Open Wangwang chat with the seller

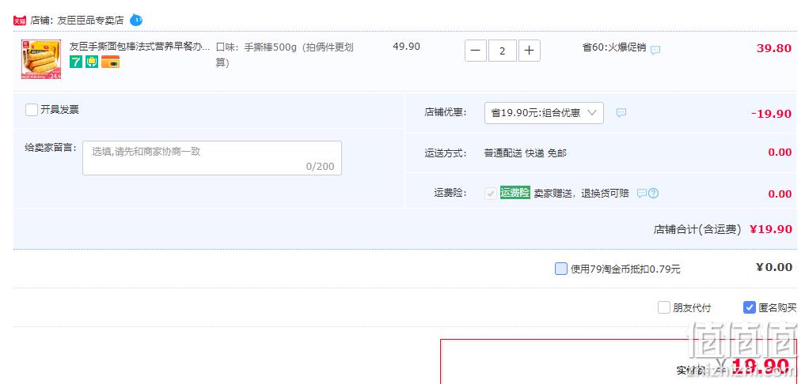pos(136,20)
